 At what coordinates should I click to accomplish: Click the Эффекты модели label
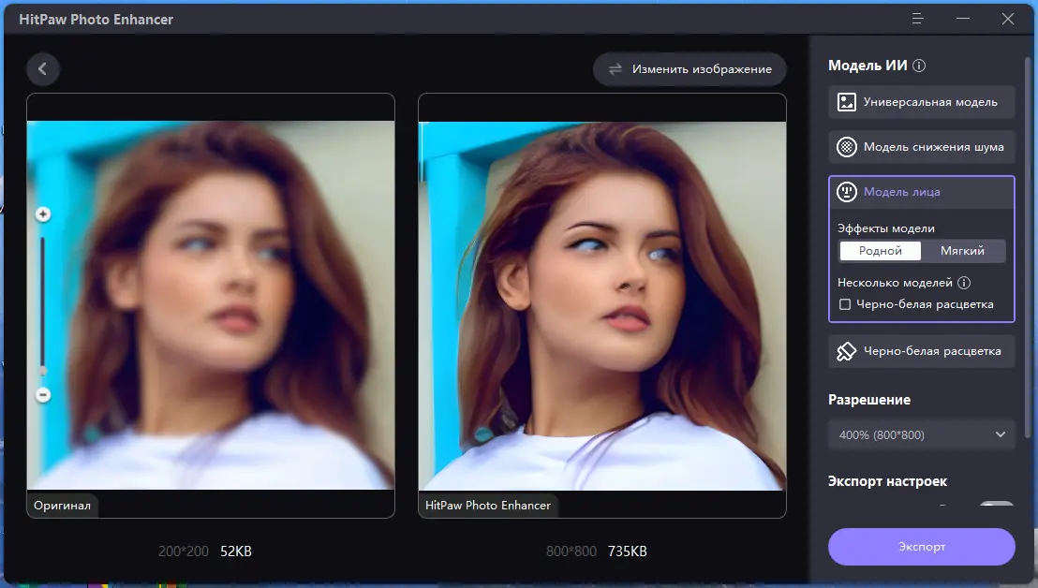point(885,228)
